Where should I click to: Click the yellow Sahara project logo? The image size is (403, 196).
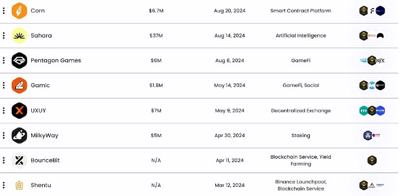19,35
